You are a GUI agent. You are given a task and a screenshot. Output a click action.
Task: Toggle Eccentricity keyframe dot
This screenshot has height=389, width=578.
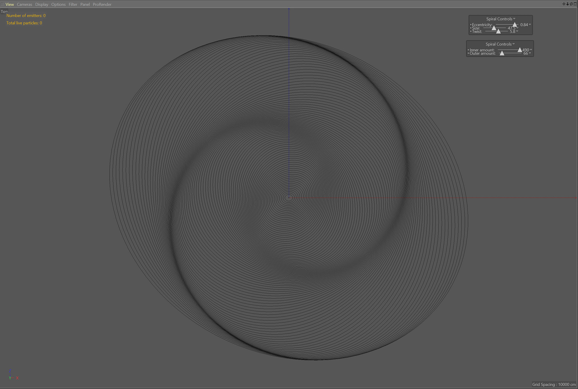[x=471, y=25]
